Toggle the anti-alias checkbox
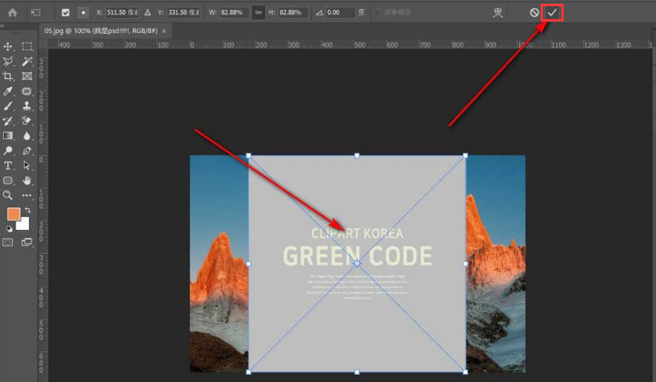 (x=377, y=12)
